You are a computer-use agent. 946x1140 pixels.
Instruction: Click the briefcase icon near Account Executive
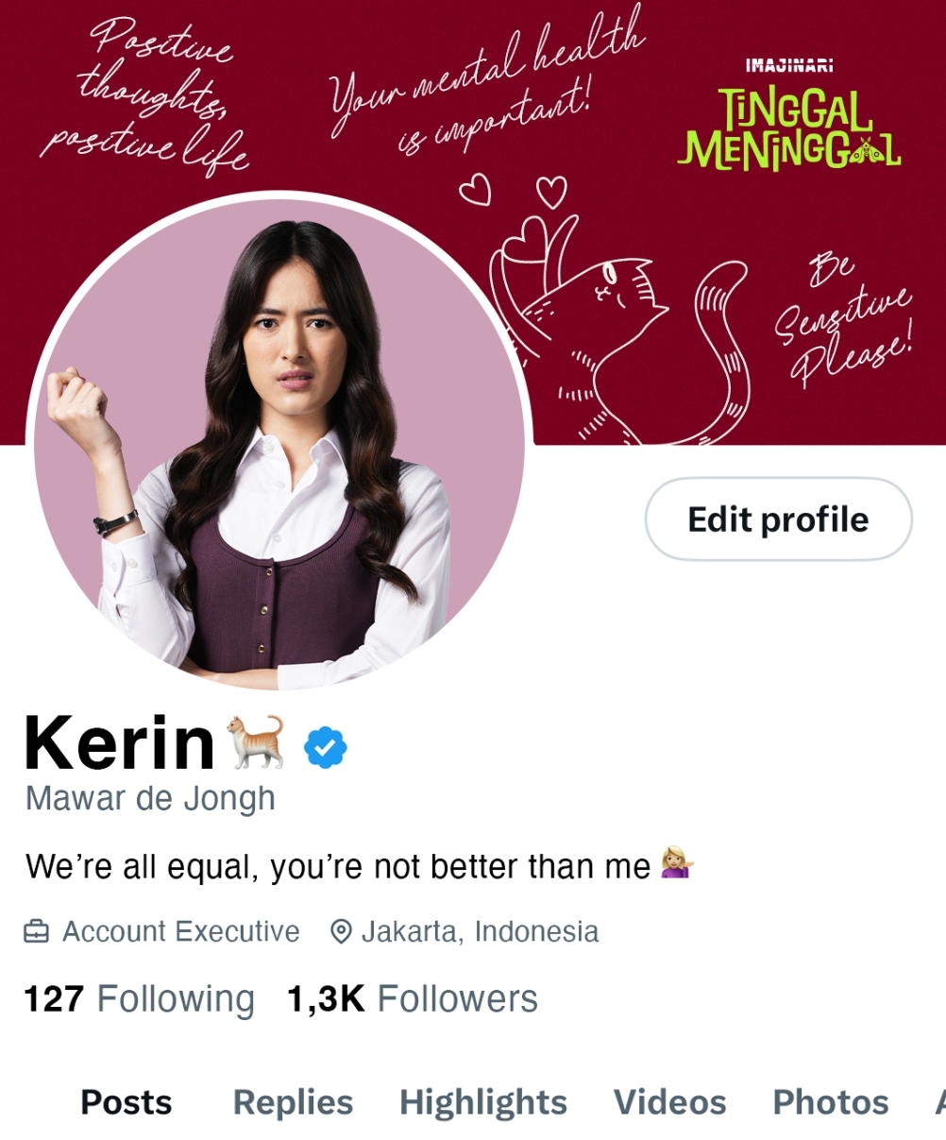click(36, 932)
